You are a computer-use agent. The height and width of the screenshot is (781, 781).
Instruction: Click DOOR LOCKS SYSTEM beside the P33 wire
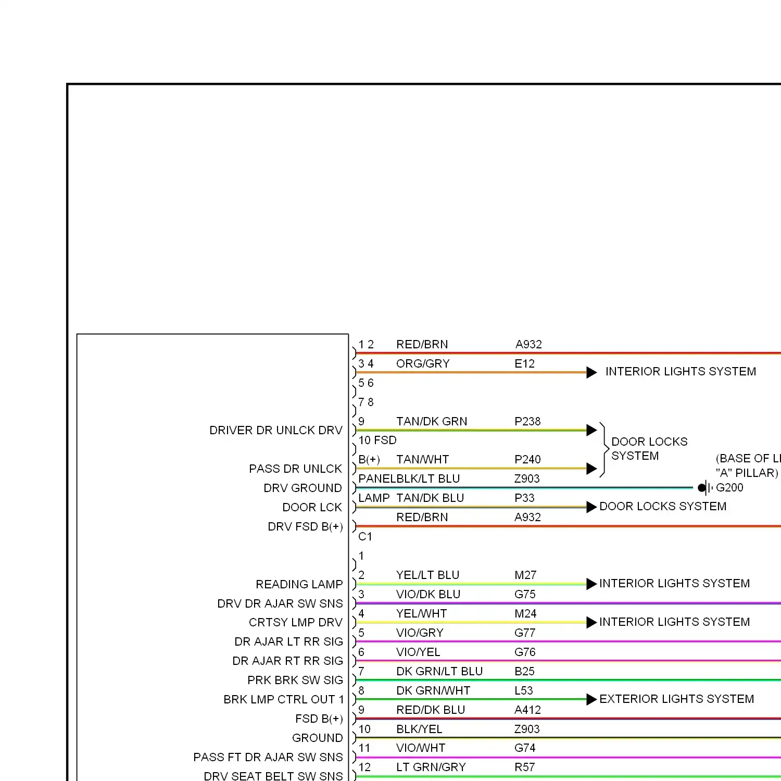[663, 506]
